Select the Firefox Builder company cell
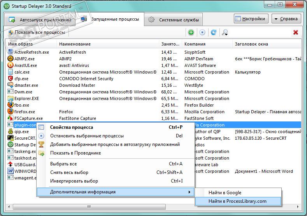 [199, 105]
